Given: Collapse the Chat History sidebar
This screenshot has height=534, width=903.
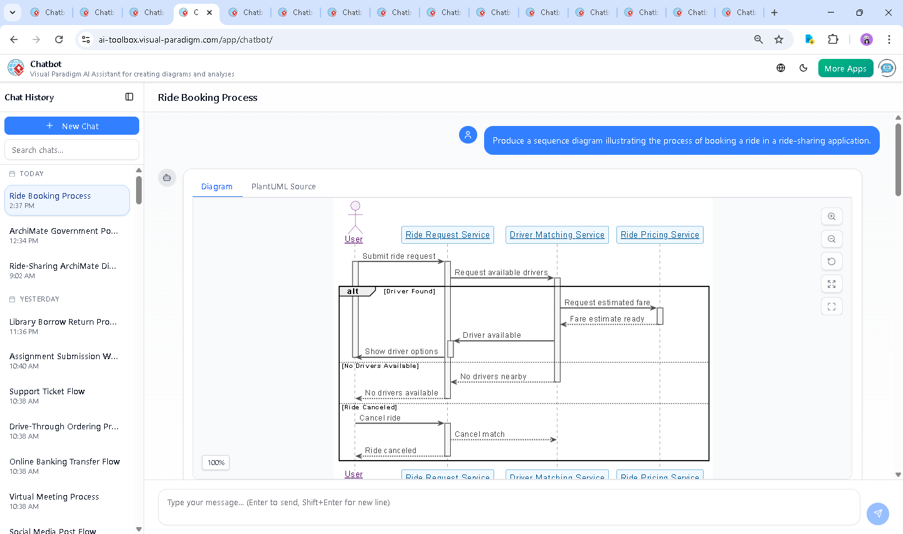Looking at the screenshot, I should pyautogui.click(x=129, y=97).
